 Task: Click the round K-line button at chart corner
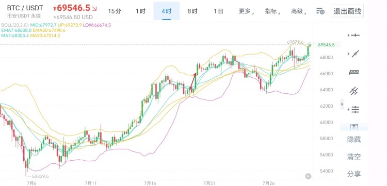point(308,176)
